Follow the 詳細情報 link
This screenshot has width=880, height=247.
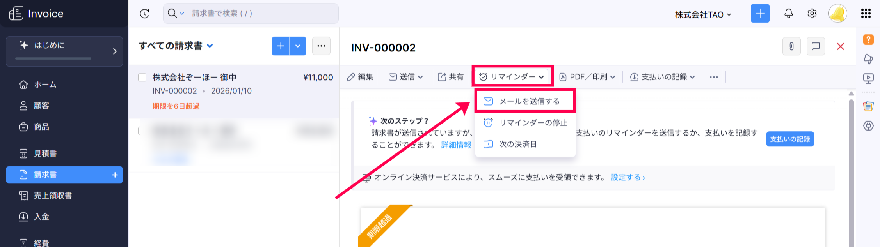coord(456,145)
